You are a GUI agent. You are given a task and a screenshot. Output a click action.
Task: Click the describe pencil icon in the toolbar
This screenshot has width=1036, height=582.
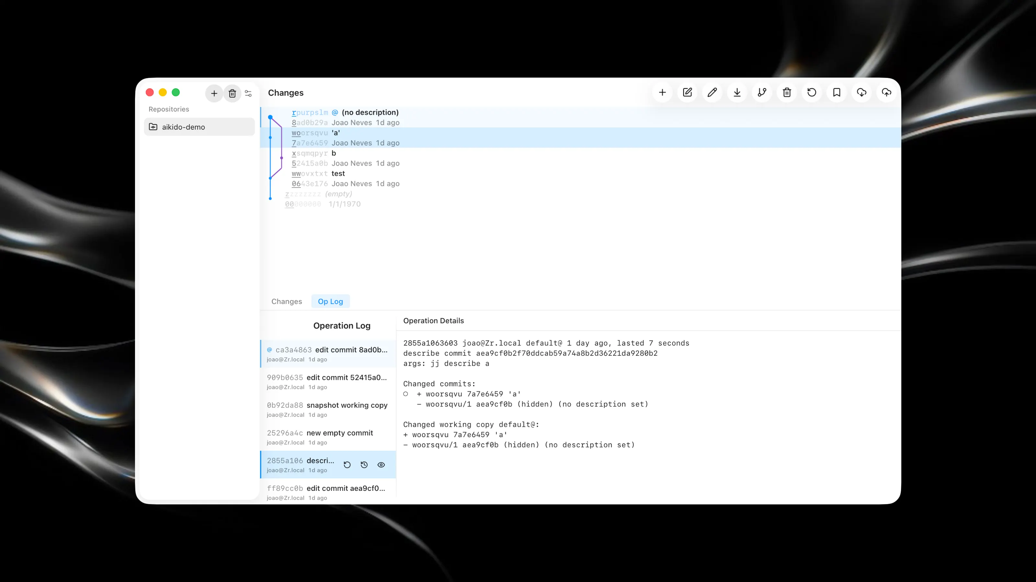point(712,92)
